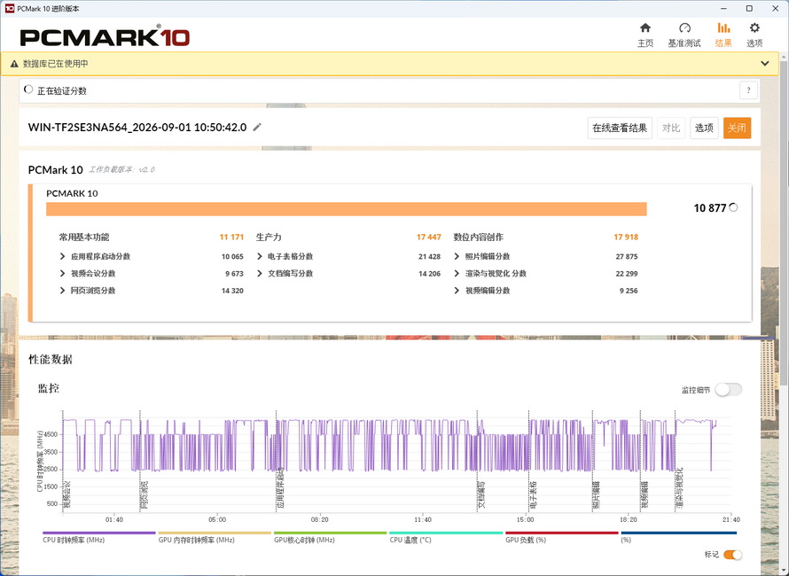The image size is (789, 576).
Task: Click the 应用程序启动 chart marker
Action: click(280, 487)
